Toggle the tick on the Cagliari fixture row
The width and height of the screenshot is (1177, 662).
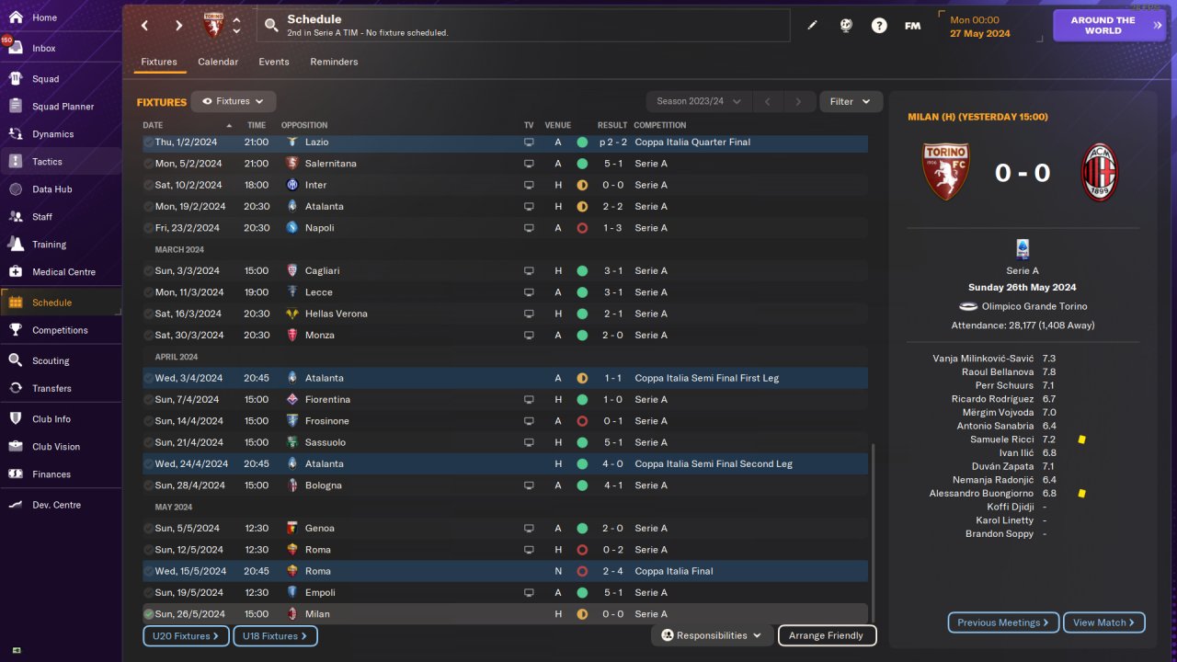pos(148,271)
